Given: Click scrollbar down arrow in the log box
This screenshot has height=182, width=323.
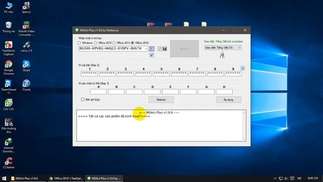Looking at the screenshot, I should (x=244, y=139).
